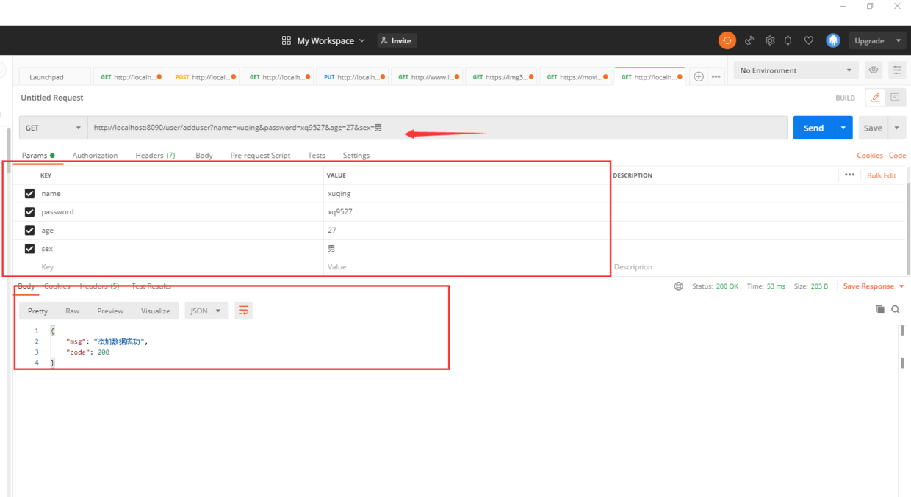Viewport: 911px width, 497px height.
Task: Click the heart icon in header
Action: 808,41
